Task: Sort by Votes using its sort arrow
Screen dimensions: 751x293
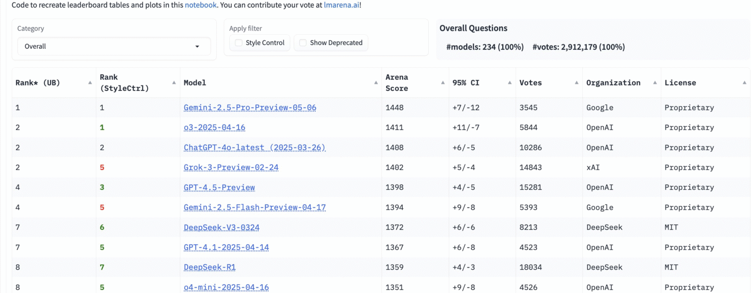Action: (576, 83)
